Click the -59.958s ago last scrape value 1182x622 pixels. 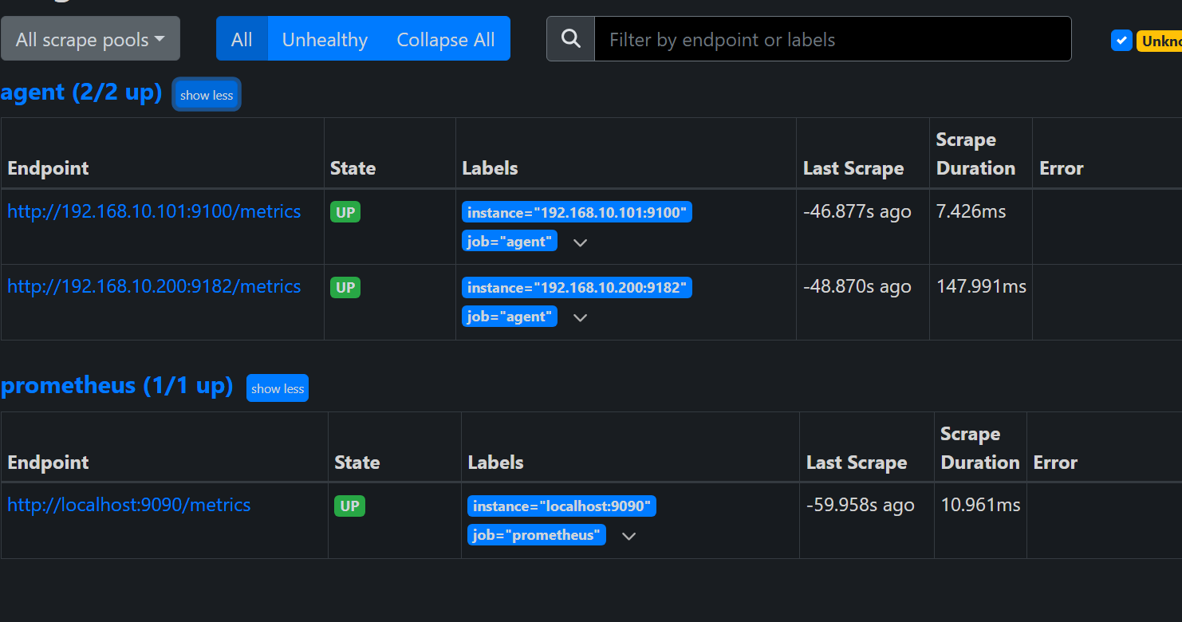(x=861, y=505)
